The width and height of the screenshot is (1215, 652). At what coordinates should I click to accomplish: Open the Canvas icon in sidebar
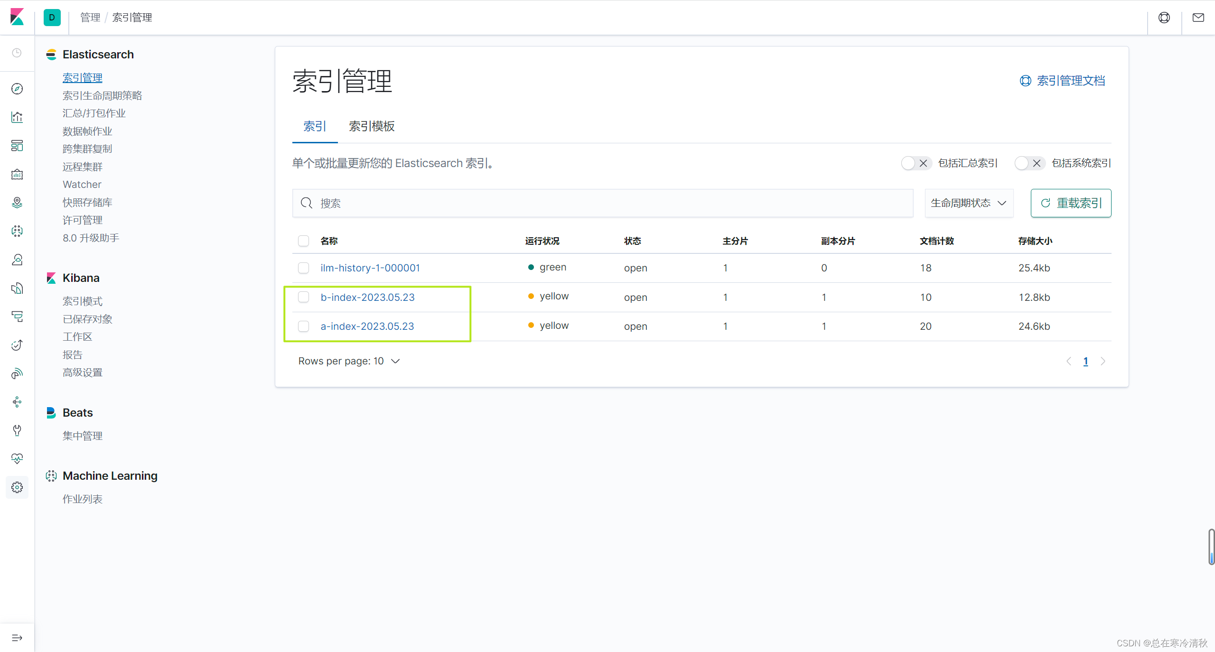pos(17,174)
